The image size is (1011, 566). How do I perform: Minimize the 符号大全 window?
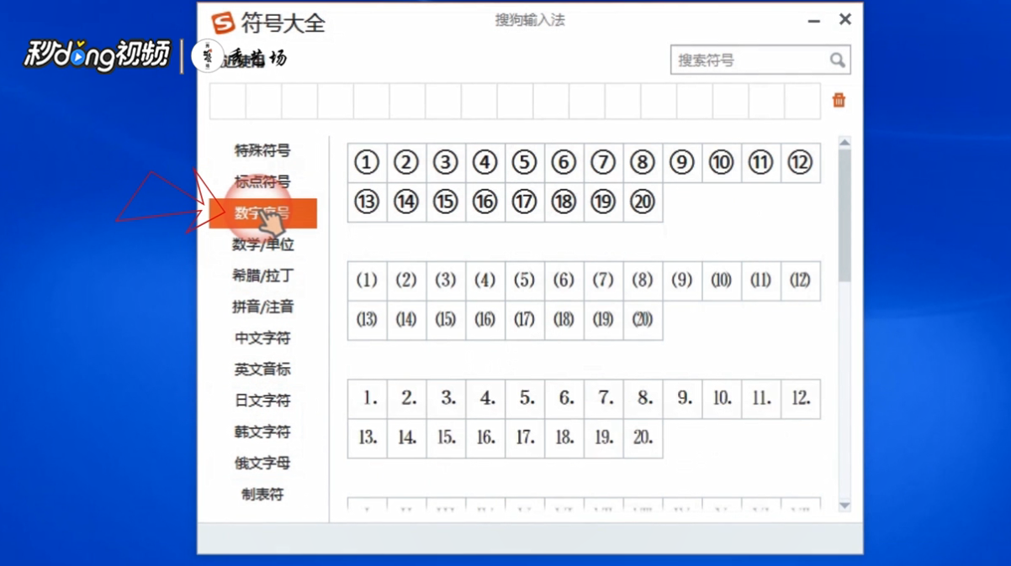pyautogui.click(x=813, y=21)
